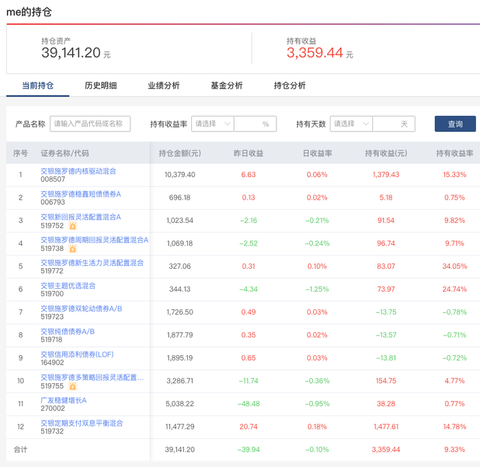This screenshot has width=480, height=467.
Task: Open fund 交银施罗德内核驱动混合
Action: coord(78,171)
